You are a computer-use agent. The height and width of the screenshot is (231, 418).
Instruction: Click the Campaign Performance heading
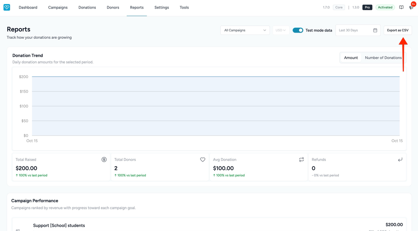[x=35, y=201]
